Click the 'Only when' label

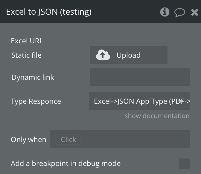coord(28,139)
